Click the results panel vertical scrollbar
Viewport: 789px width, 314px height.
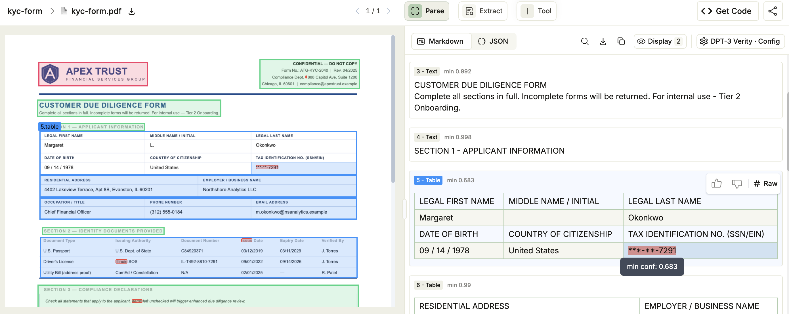coord(787,131)
